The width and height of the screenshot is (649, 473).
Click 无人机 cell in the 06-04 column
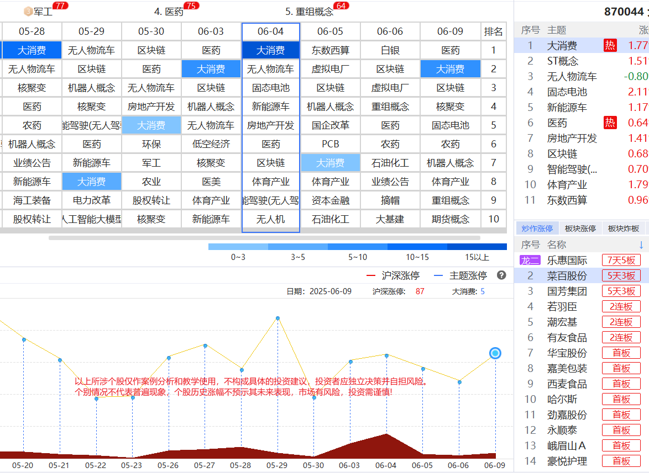click(x=271, y=219)
